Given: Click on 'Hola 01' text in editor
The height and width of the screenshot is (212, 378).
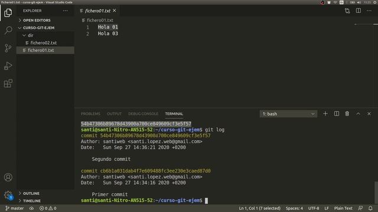Looking at the screenshot, I should (x=107, y=27).
